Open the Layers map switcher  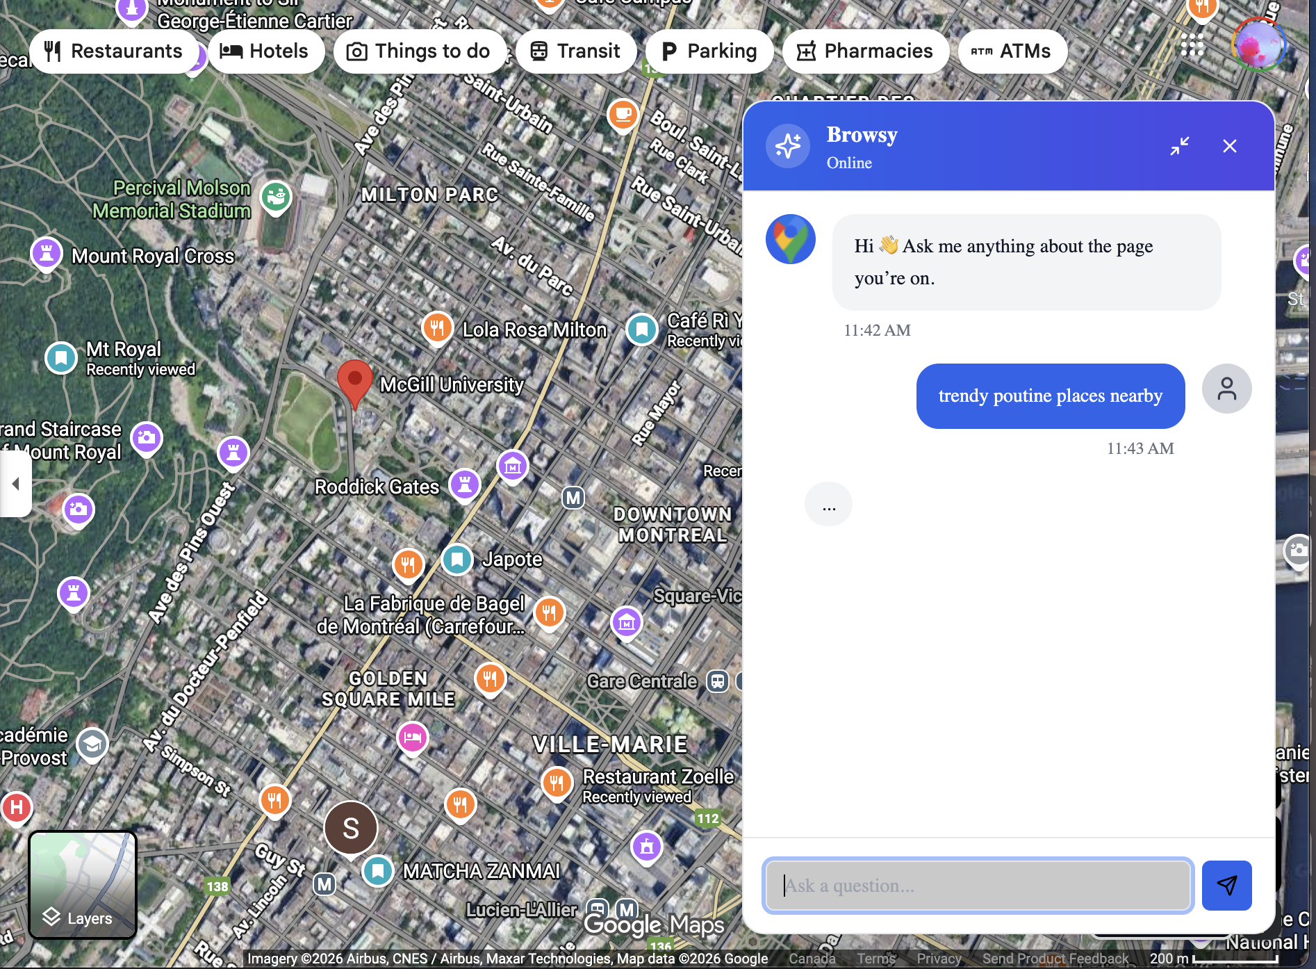coord(83,885)
